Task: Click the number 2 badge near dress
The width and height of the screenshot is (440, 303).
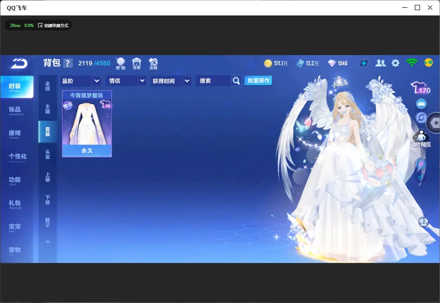Action: pyautogui.click(x=423, y=222)
